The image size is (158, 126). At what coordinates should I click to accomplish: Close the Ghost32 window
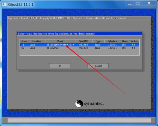149,3
